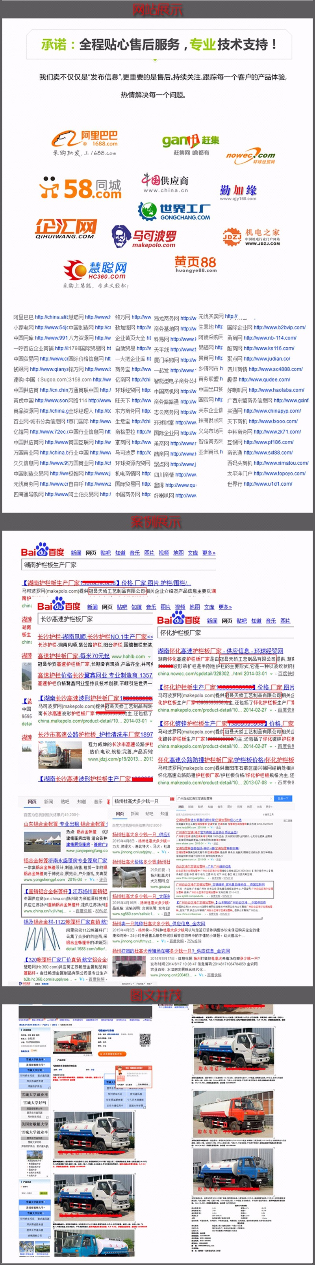Open the http://www.chinapyp.com/ link
The height and width of the screenshot is (1265, 315).
(x=272, y=411)
